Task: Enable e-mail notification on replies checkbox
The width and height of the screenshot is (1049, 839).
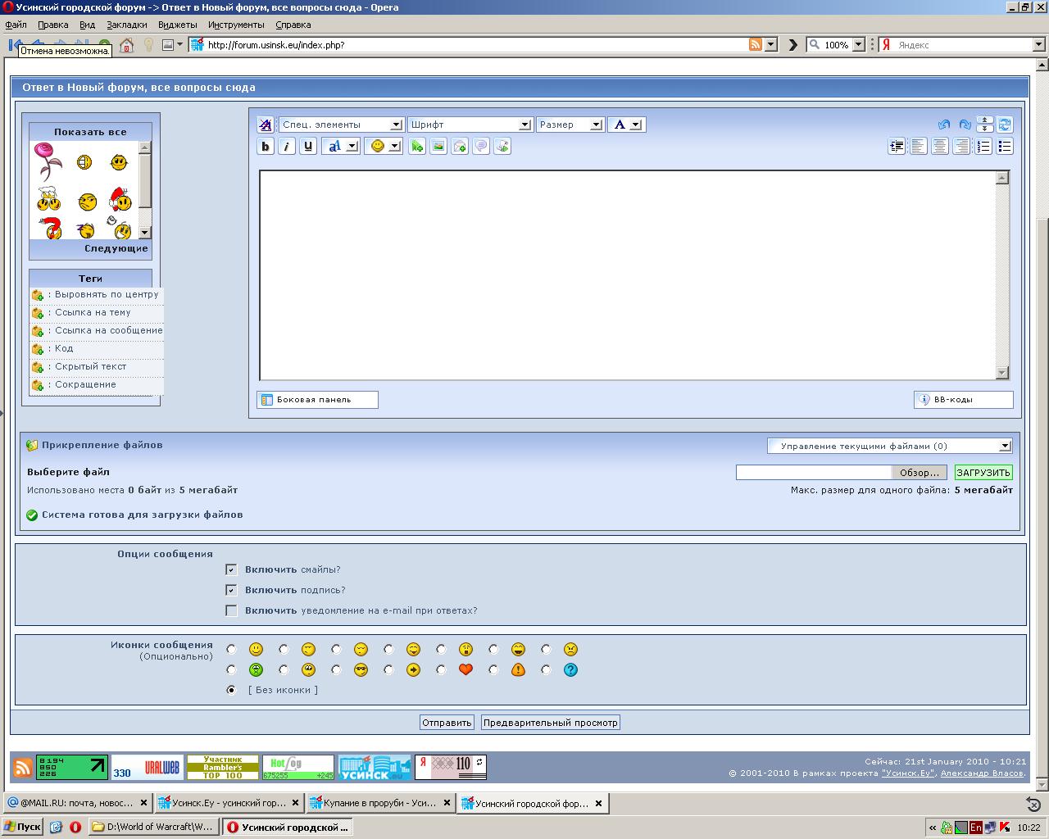Action: pyautogui.click(x=231, y=610)
